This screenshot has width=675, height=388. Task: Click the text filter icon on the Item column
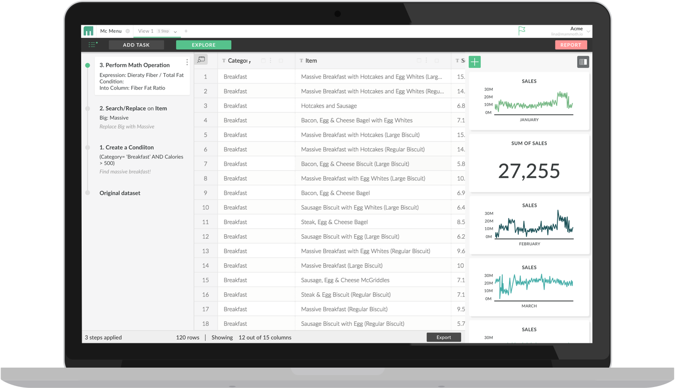coord(301,60)
